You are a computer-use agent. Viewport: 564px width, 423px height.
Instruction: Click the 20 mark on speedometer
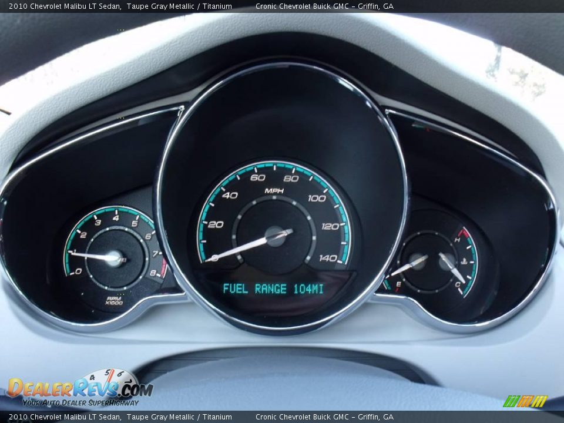coord(216,224)
